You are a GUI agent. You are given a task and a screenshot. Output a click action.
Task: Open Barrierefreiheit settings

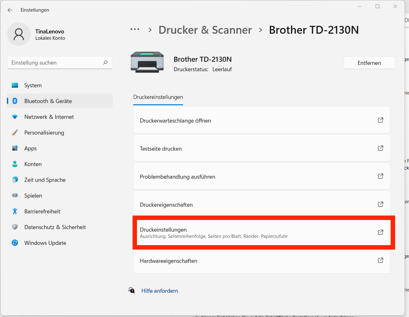[x=60, y=211]
